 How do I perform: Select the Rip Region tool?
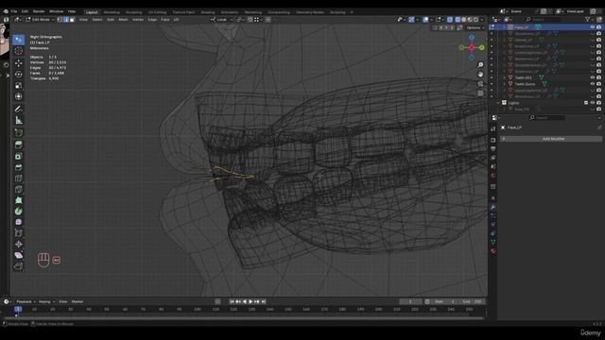click(x=19, y=266)
